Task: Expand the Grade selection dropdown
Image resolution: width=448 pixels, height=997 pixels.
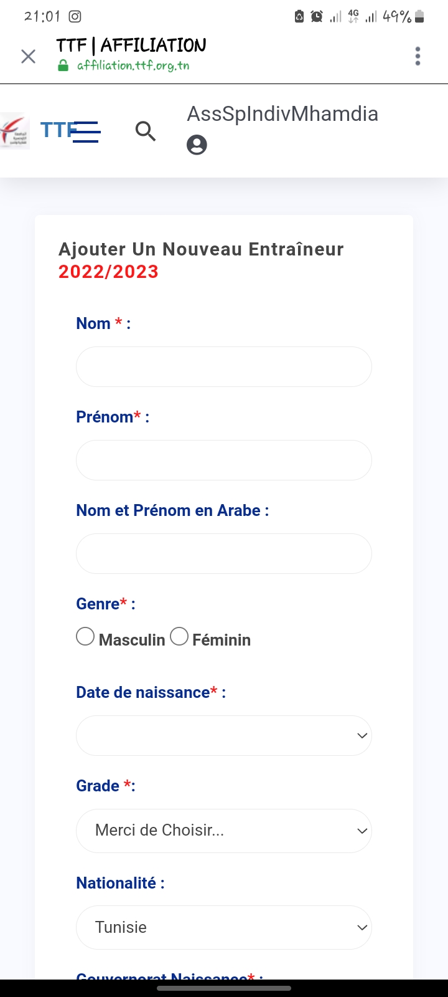Action: (x=224, y=831)
